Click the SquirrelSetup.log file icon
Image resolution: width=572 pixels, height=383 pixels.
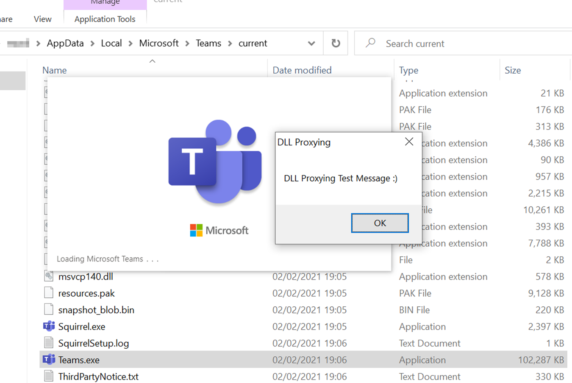pos(49,343)
